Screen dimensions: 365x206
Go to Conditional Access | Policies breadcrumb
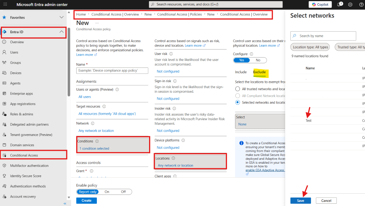pyautogui.click(x=180, y=14)
